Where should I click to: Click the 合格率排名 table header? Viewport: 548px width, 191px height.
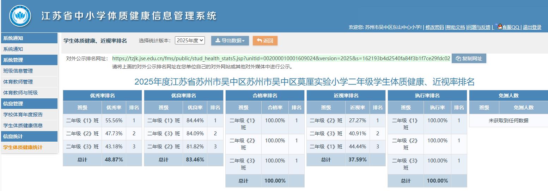click(x=265, y=95)
